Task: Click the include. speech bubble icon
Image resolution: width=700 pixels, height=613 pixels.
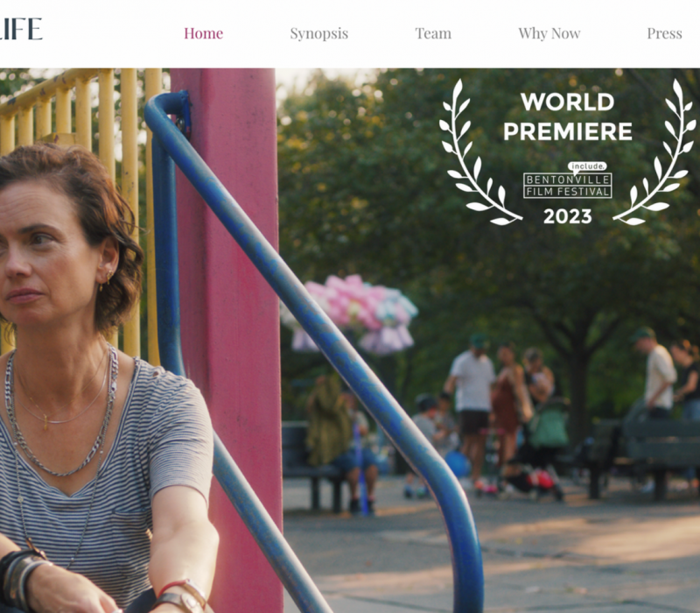Action: tap(587, 167)
